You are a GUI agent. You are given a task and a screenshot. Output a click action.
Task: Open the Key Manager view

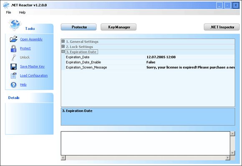coord(118,27)
